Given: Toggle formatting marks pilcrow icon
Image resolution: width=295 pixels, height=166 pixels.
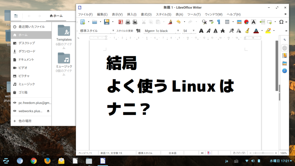Looking at the screenshot, I should 219,22.
